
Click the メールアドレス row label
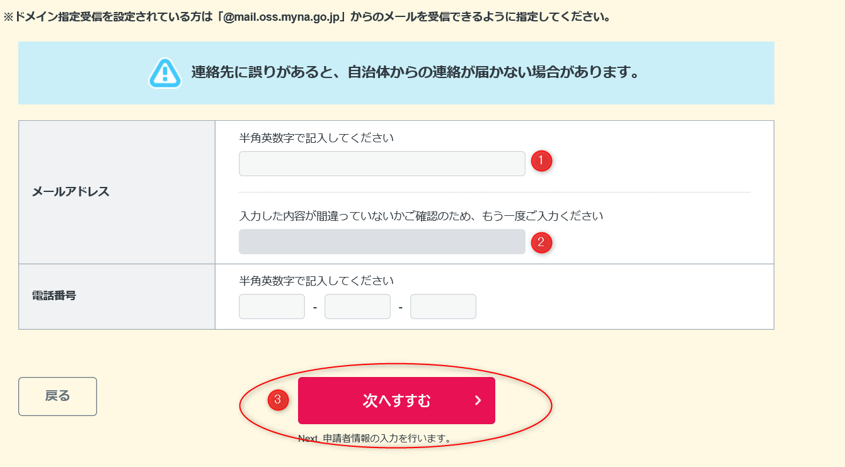tap(71, 192)
